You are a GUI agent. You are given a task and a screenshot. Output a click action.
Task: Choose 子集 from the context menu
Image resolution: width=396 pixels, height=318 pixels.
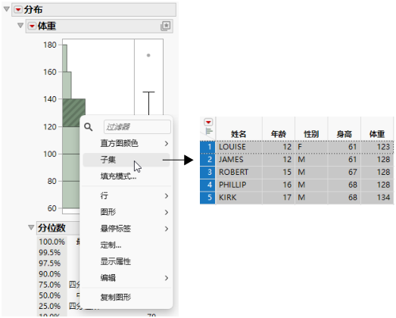click(126, 160)
